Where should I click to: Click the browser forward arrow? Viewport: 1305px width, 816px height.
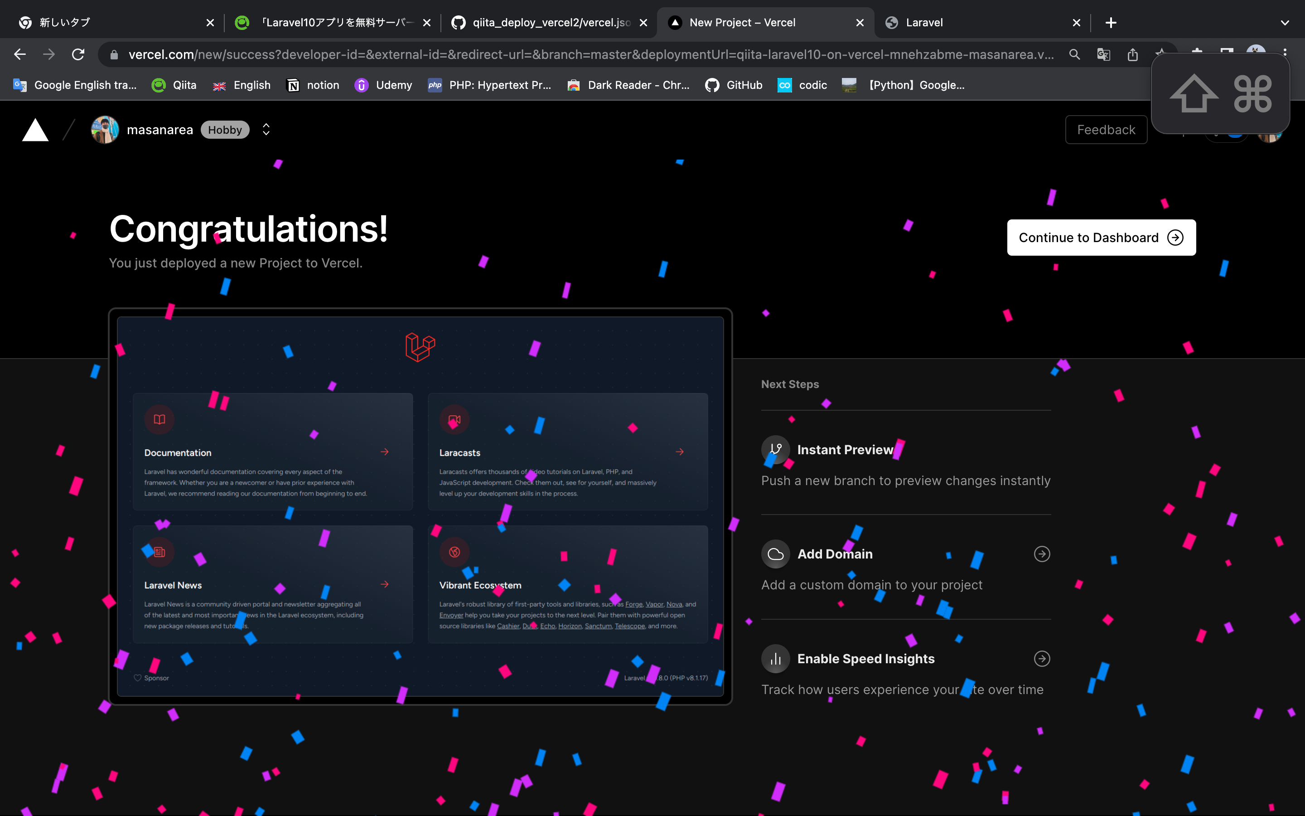(49, 54)
